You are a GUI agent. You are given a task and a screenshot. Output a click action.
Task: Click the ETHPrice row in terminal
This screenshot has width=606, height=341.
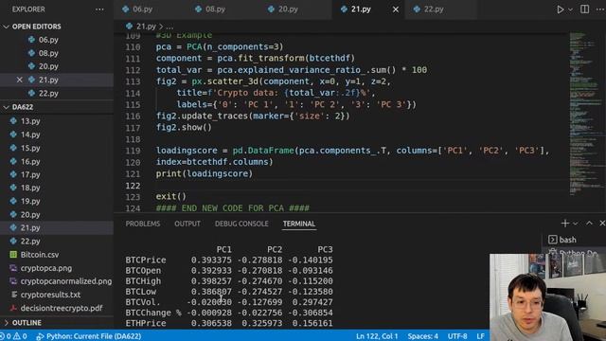click(229, 323)
